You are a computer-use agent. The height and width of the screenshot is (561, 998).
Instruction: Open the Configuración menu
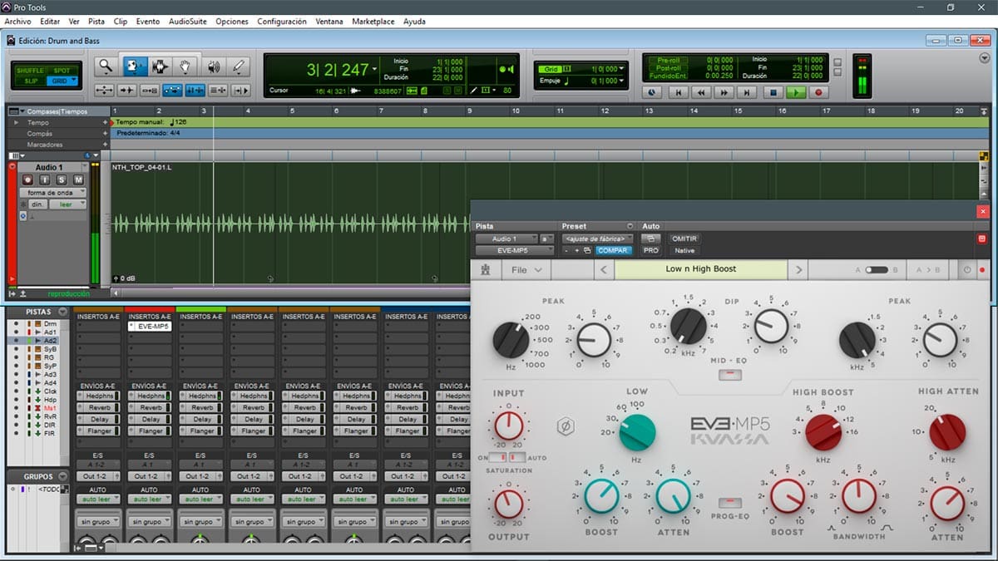tap(282, 22)
